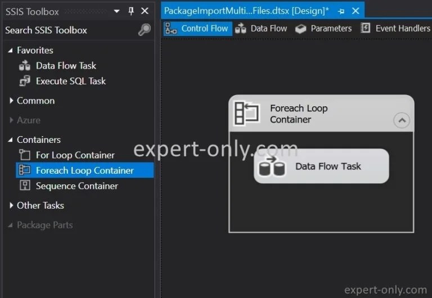Close the SSIS Toolbox panel
Viewport: 432px width, 298px height.
pos(145,11)
